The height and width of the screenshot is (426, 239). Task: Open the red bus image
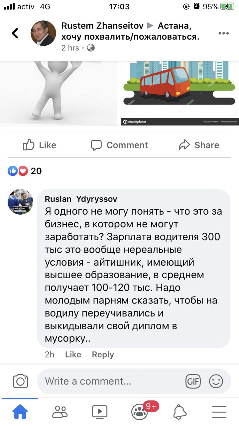180,93
